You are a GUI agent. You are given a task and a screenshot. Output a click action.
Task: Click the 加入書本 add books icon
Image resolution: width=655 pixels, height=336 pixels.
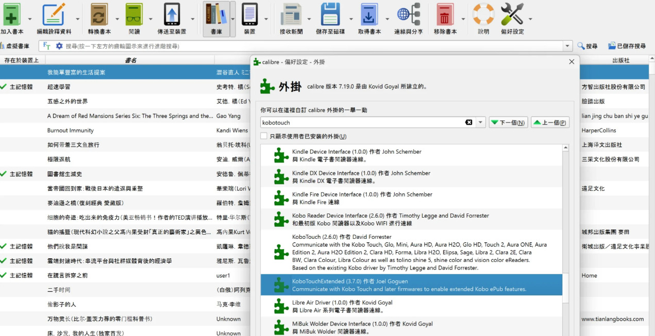point(11,14)
